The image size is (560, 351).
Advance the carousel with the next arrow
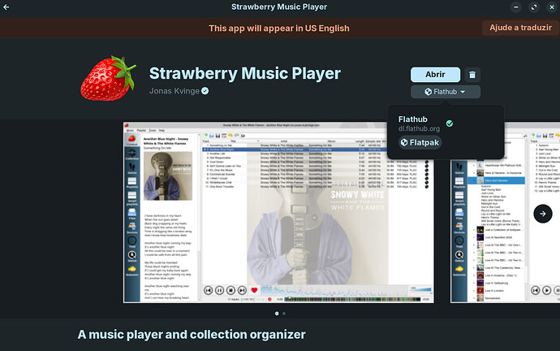coord(542,214)
